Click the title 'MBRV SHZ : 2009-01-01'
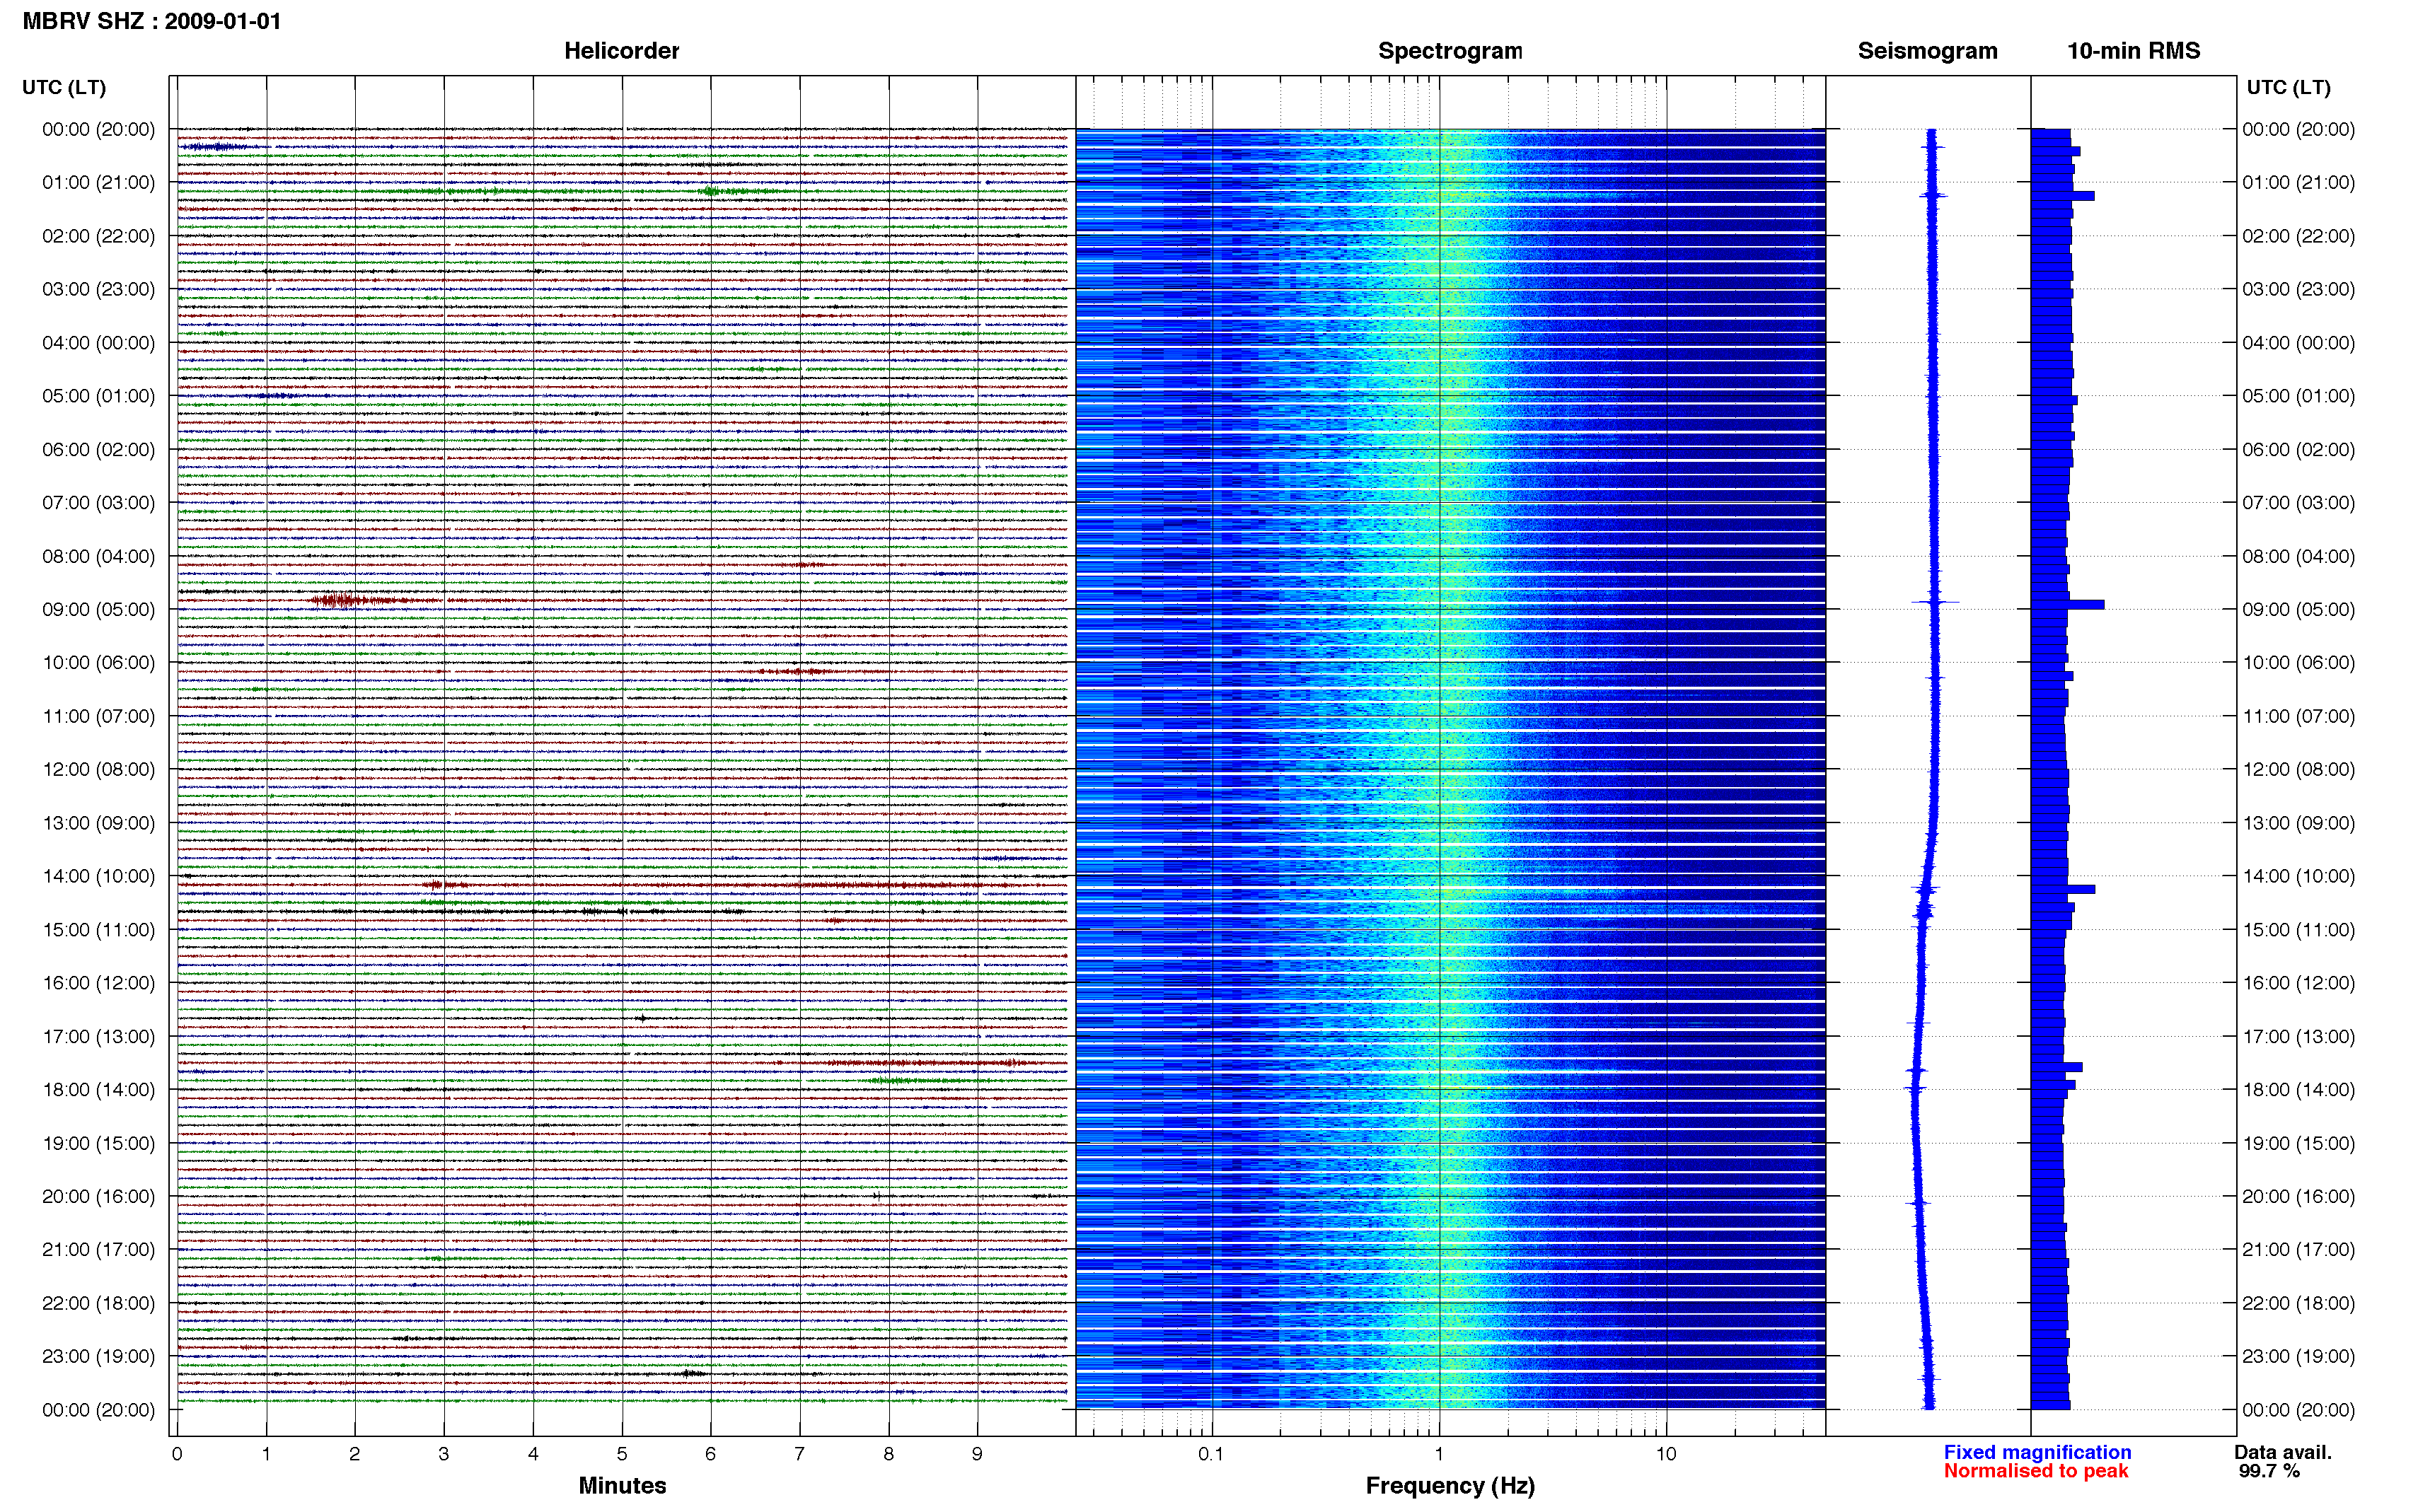Screen dimensions: 2418x1512 click(x=152, y=21)
